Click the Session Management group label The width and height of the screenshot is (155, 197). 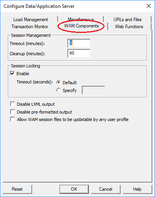[31, 35]
